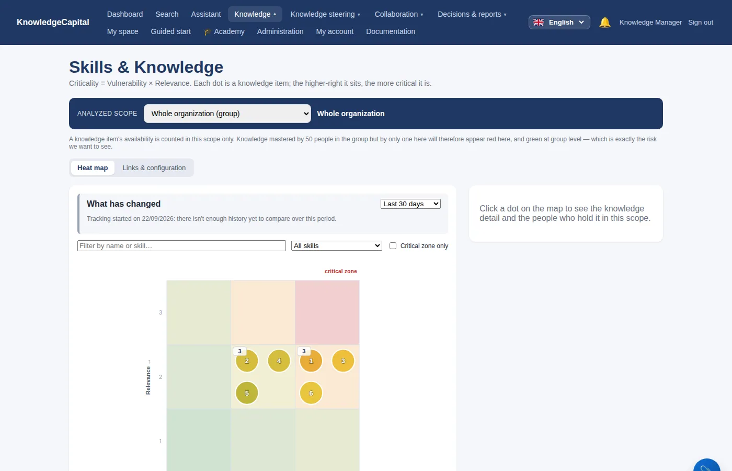Select heat map dot number 6
Viewport: 732px width, 471px height.
(x=311, y=393)
